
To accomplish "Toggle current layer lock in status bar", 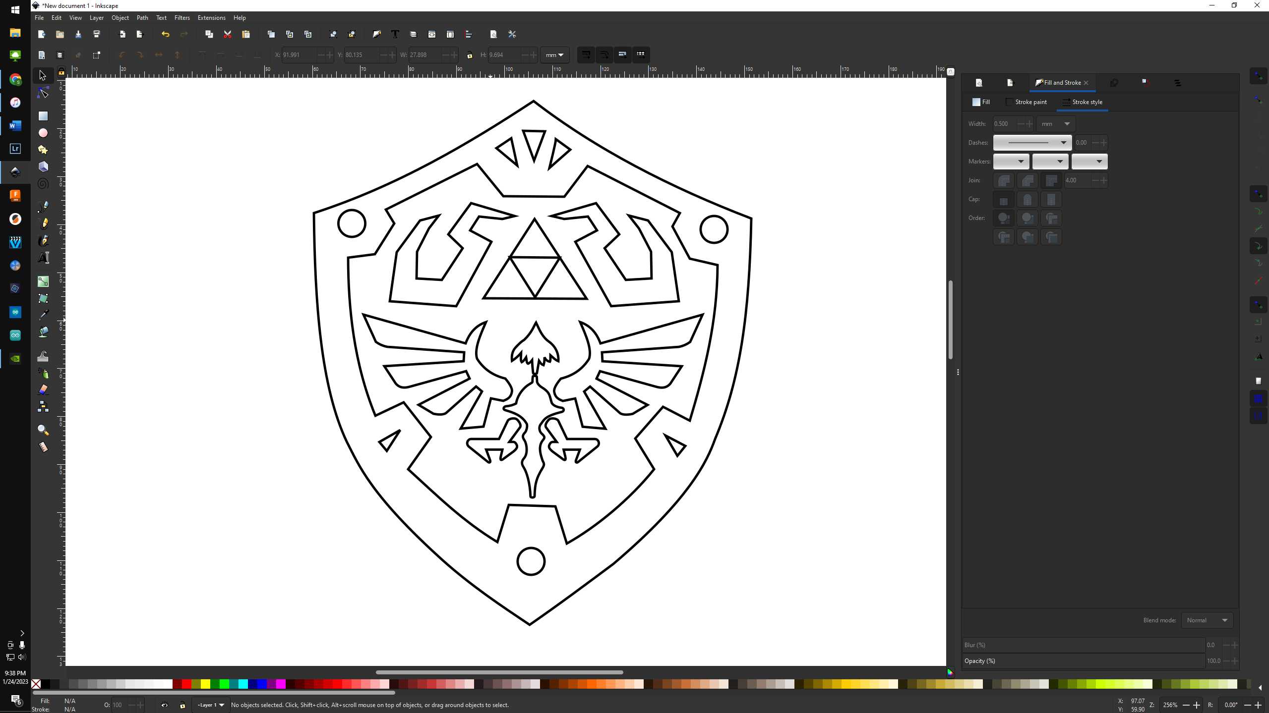I will click(182, 705).
